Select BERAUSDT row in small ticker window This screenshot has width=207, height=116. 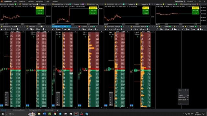[183, 100]
